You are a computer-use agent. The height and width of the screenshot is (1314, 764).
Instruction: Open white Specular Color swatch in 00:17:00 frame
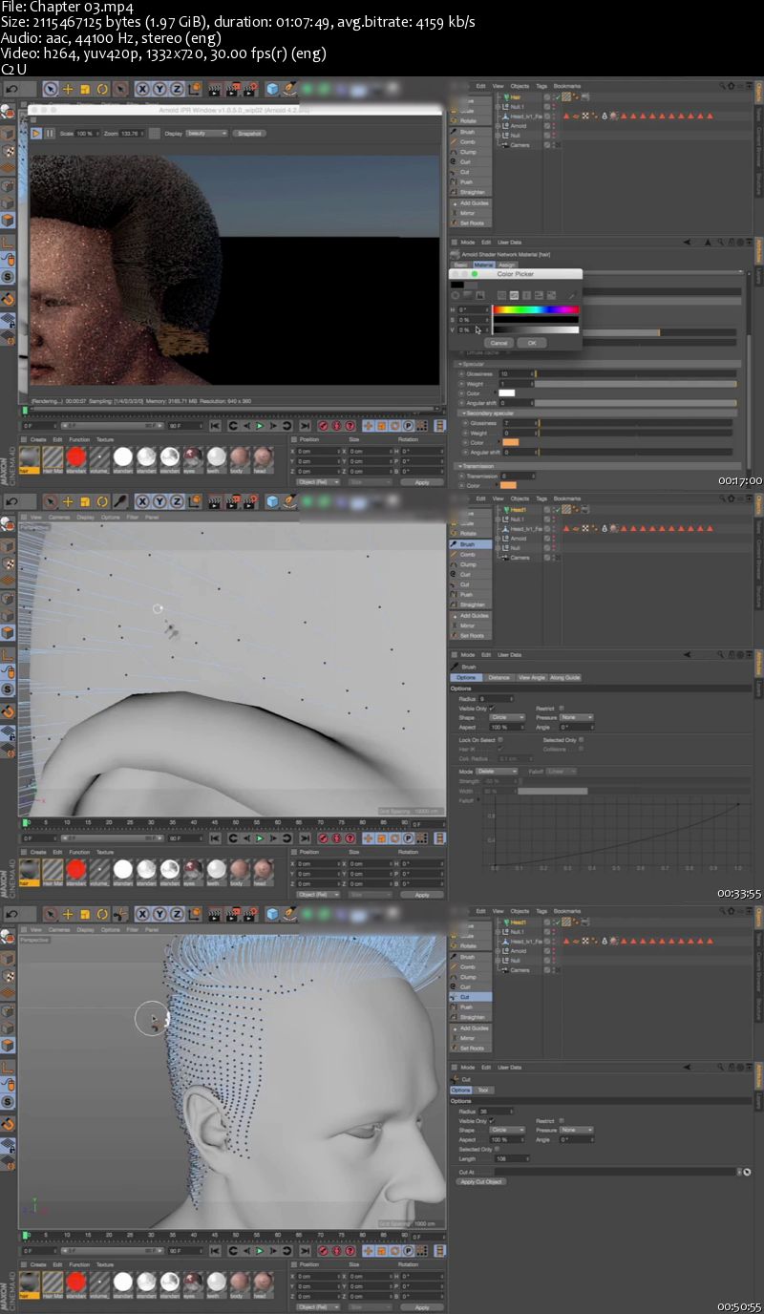pyautogui.click(x=506, y=393)
